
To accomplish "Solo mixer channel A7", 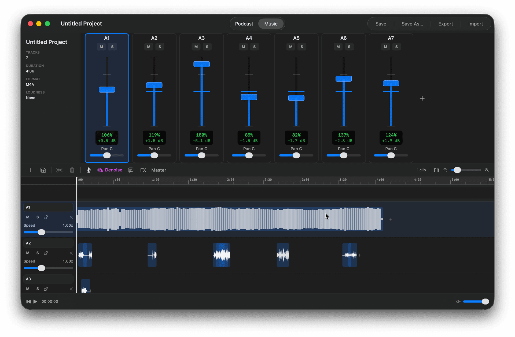I will [396, 47].
